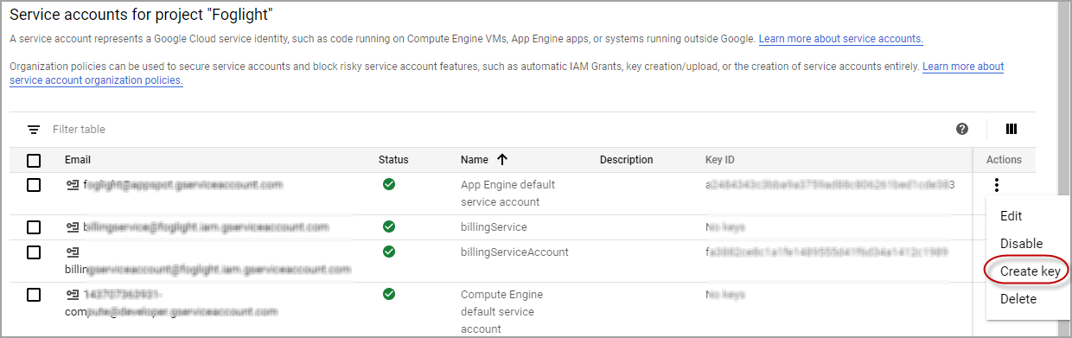Click the sort arrow beside Name column
This screenshot has width=1072, height=338.
click(502, 159)
